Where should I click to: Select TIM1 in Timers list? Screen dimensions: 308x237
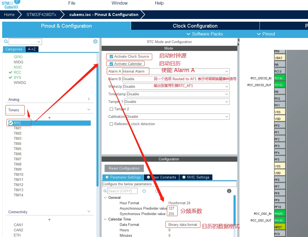(18, 128)
